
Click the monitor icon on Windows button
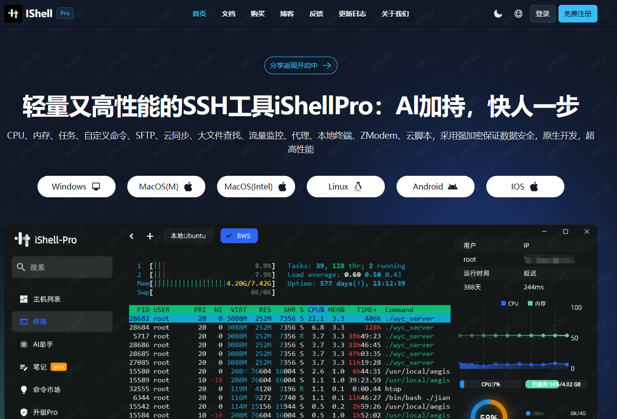tap(96, 187)
